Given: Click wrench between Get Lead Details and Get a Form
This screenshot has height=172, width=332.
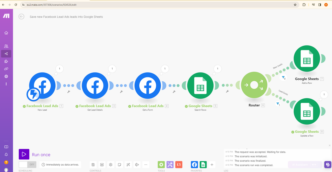Looking at the screenshot, I should pos(122,92).
